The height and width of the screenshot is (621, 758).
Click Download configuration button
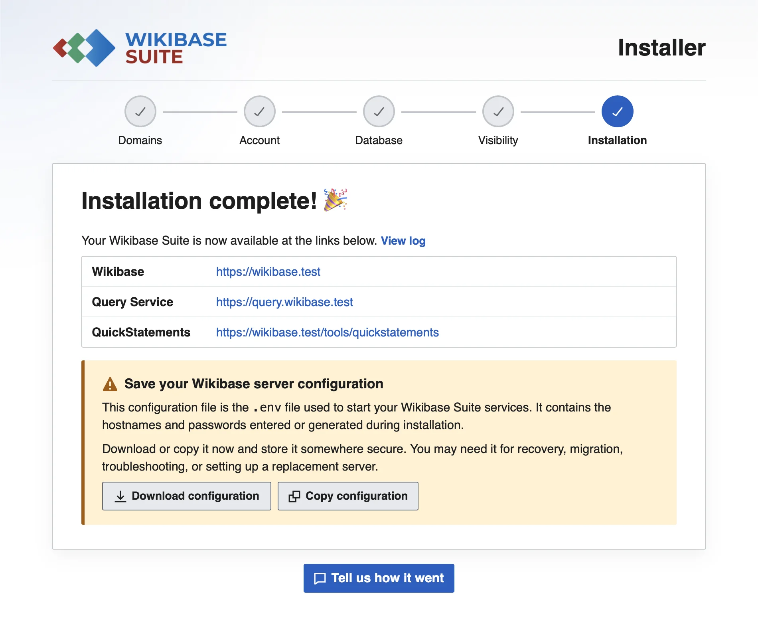click(x=187, y=496)
